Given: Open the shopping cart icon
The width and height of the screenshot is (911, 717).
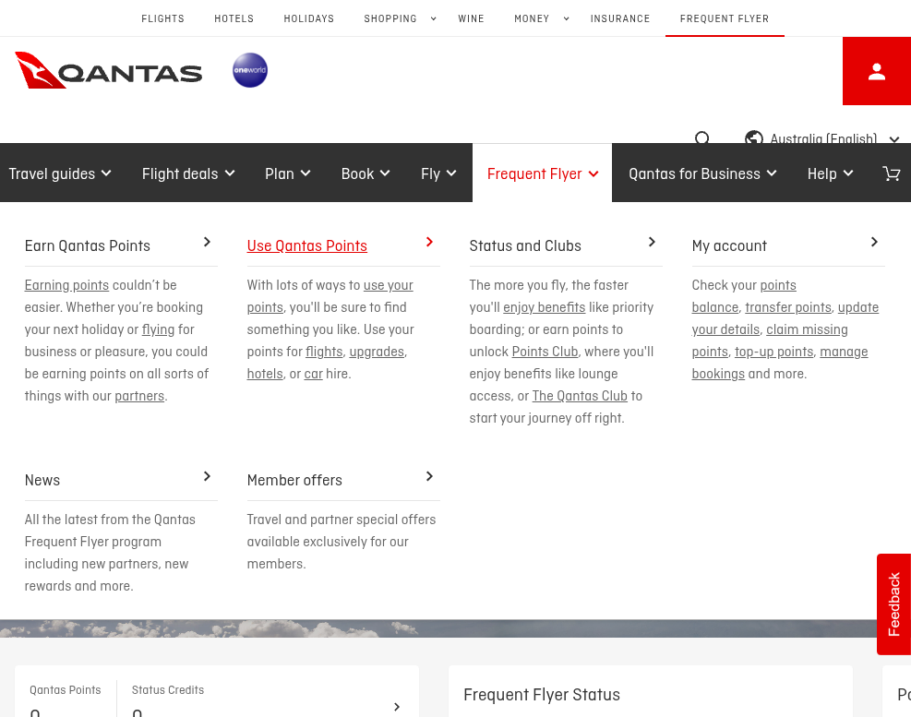Looking at the screenshot, I should (892, 173).
